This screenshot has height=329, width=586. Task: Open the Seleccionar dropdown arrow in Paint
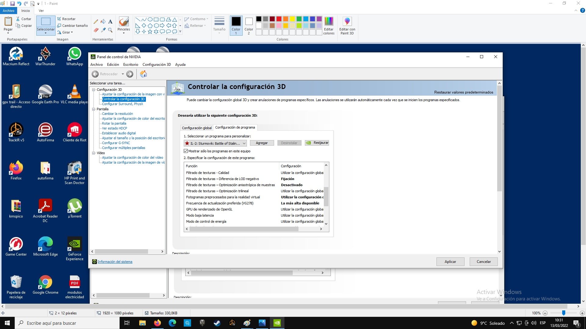(45, 33)
